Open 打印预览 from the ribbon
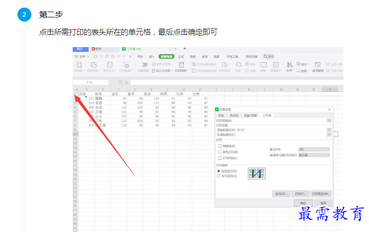The height and width of the screenshot is (232, 369). pyautogui.click(x=224, y=67)
